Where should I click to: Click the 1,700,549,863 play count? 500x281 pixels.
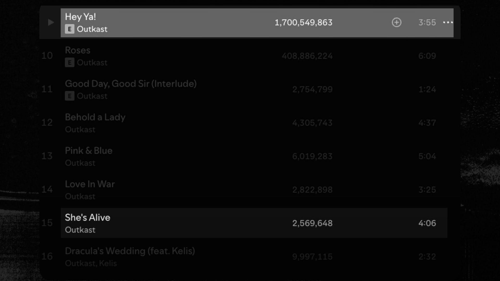303,23
